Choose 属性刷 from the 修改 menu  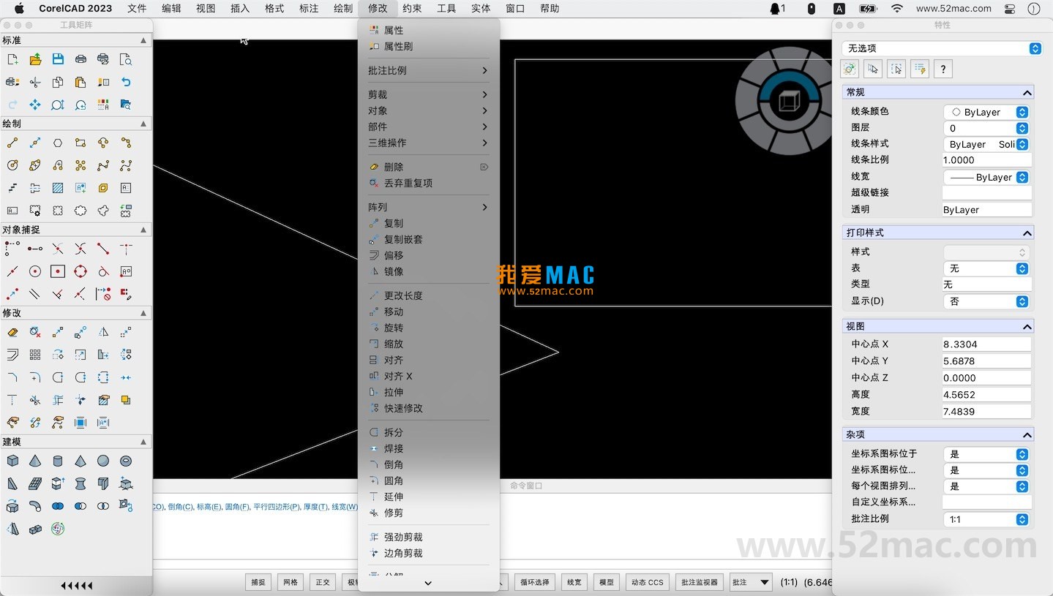coord(429,46)
